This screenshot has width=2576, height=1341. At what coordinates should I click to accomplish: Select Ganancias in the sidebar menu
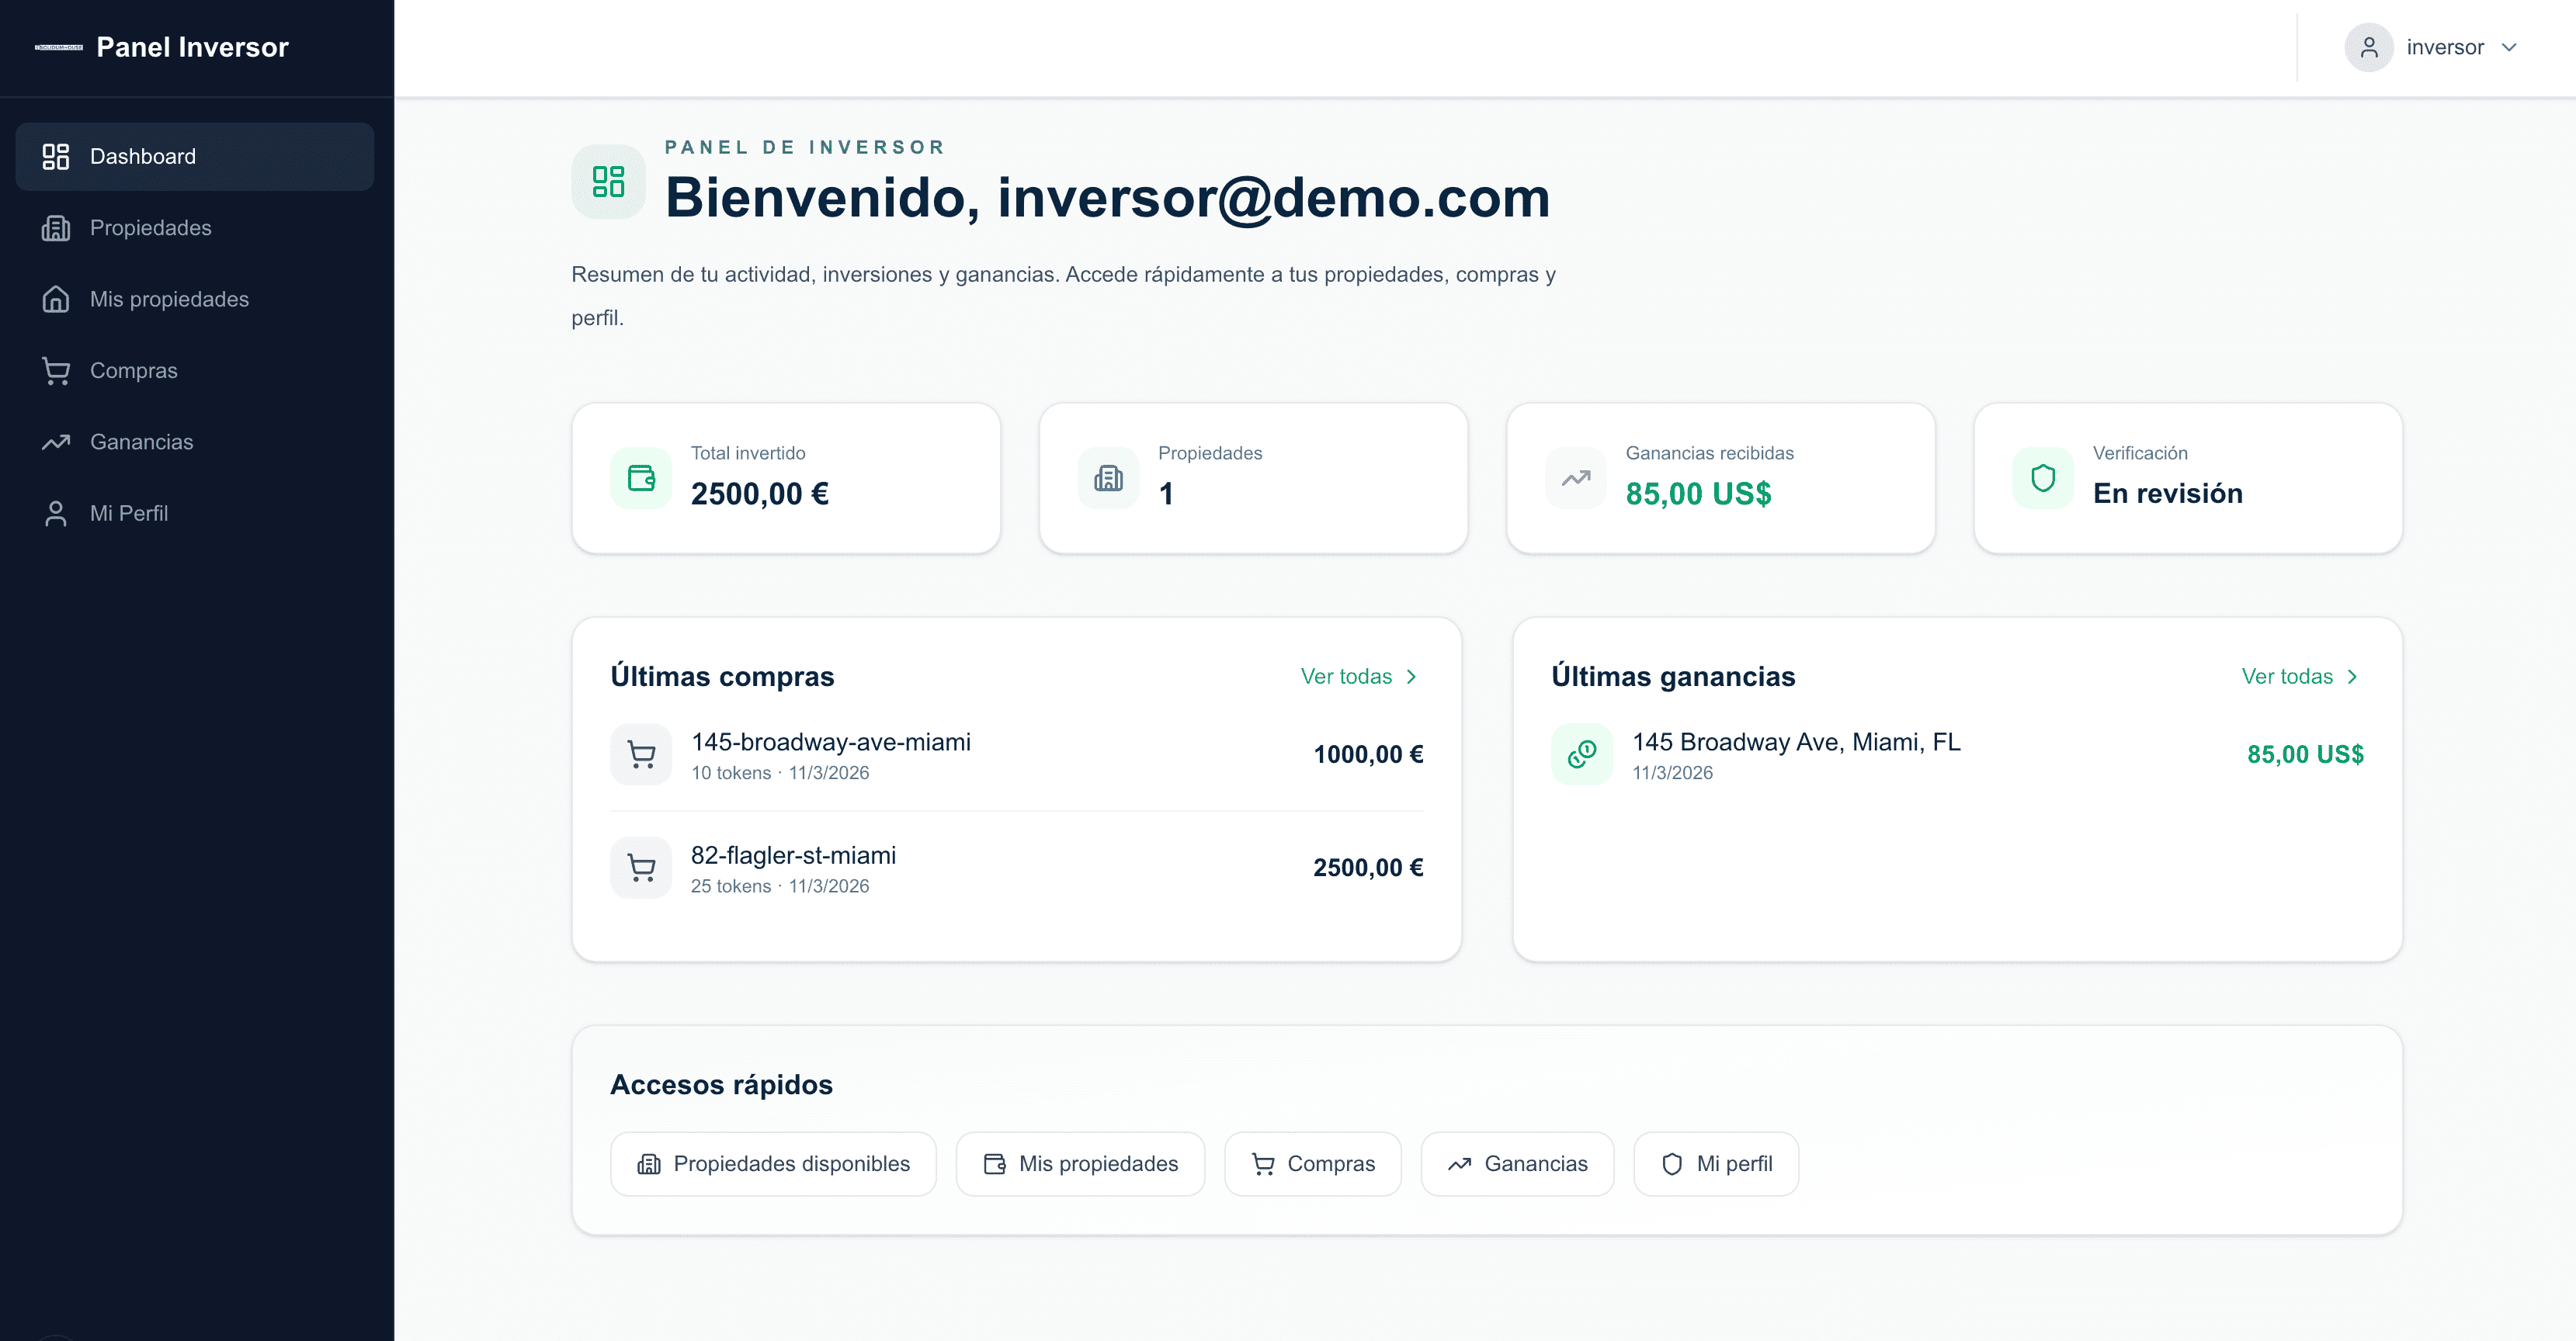[142, 441]
